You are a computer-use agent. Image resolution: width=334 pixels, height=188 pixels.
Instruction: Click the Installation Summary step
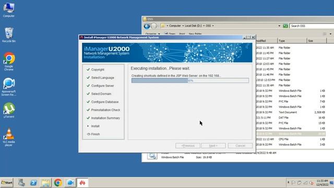[x=105, y=118]
